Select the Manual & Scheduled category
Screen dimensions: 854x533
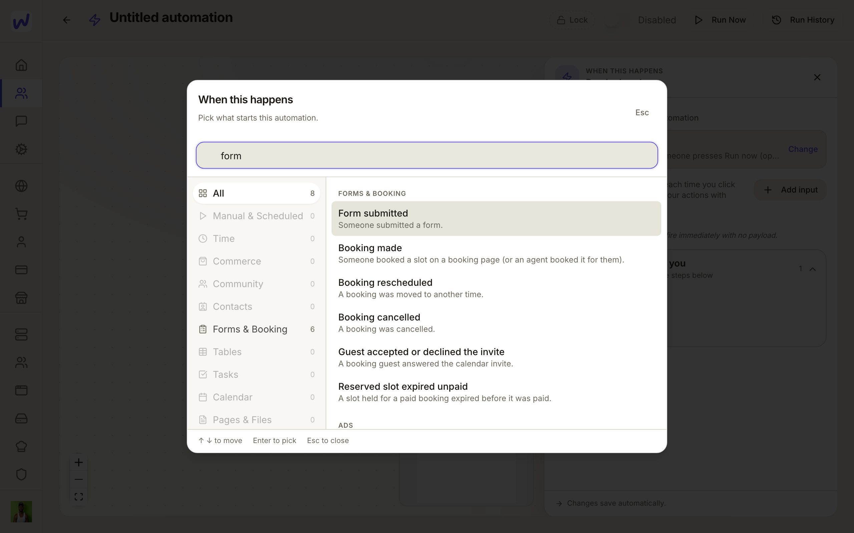point(257,216)
